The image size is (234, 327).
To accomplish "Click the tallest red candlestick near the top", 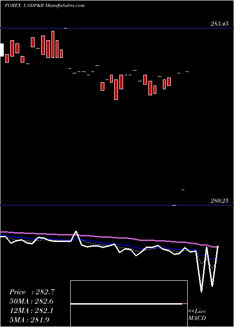I will click(53, 44).
